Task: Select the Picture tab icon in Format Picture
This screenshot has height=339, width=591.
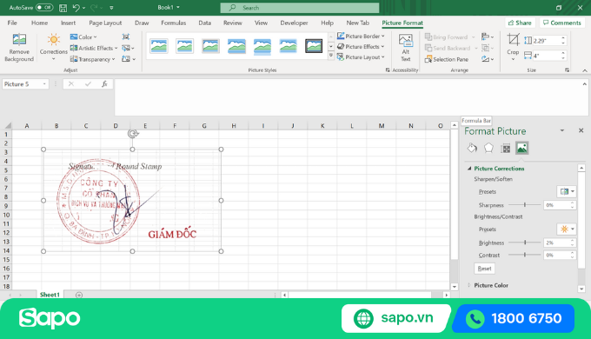Action: click(522, 148)
